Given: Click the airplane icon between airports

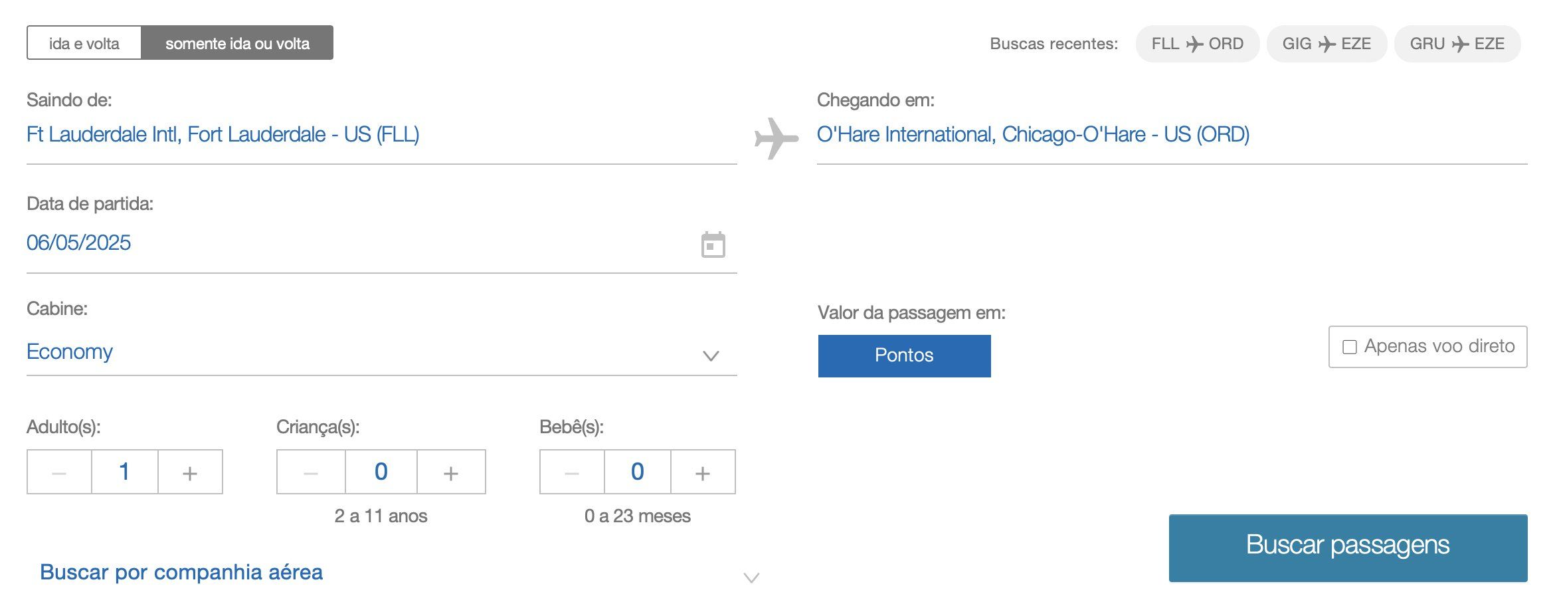Looking at the screenshot, I should tap(776, 138).
